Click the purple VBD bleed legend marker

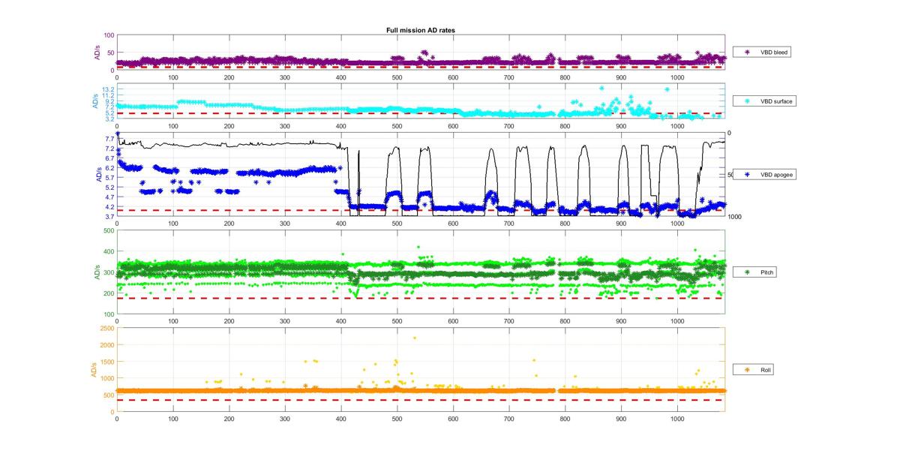pos(747,53)
